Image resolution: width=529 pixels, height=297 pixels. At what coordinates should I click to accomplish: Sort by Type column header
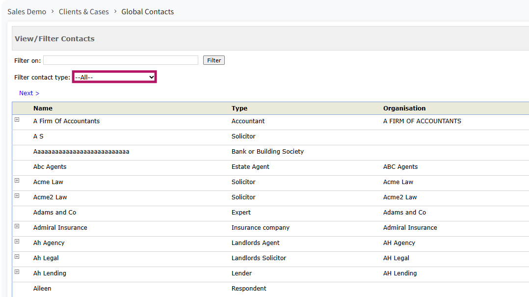[x=239, y=108]
